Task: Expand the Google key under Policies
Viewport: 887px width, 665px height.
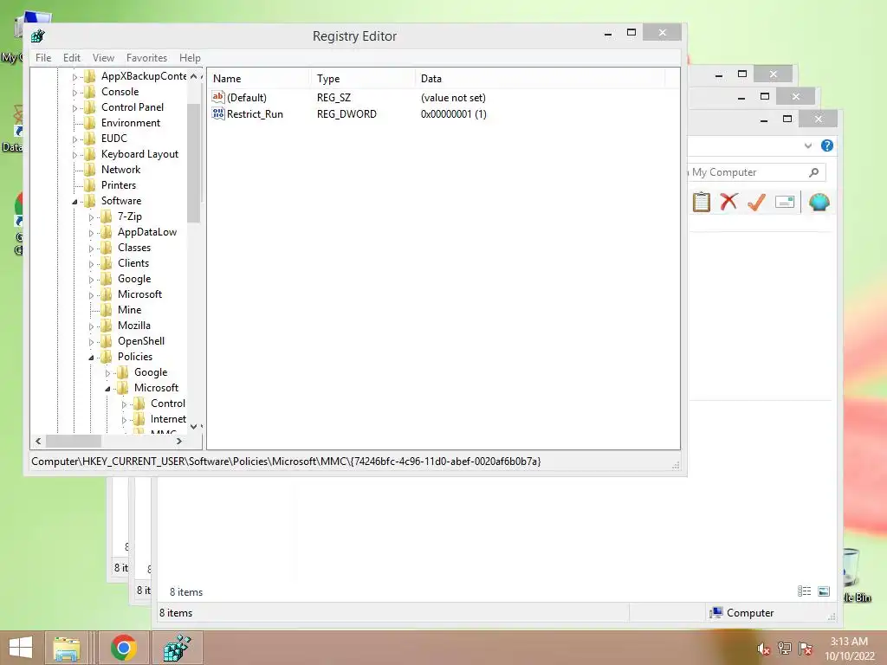Action: click(107, 373)
